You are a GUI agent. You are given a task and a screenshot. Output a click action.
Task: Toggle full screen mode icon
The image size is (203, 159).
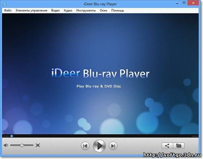[38, 145]
